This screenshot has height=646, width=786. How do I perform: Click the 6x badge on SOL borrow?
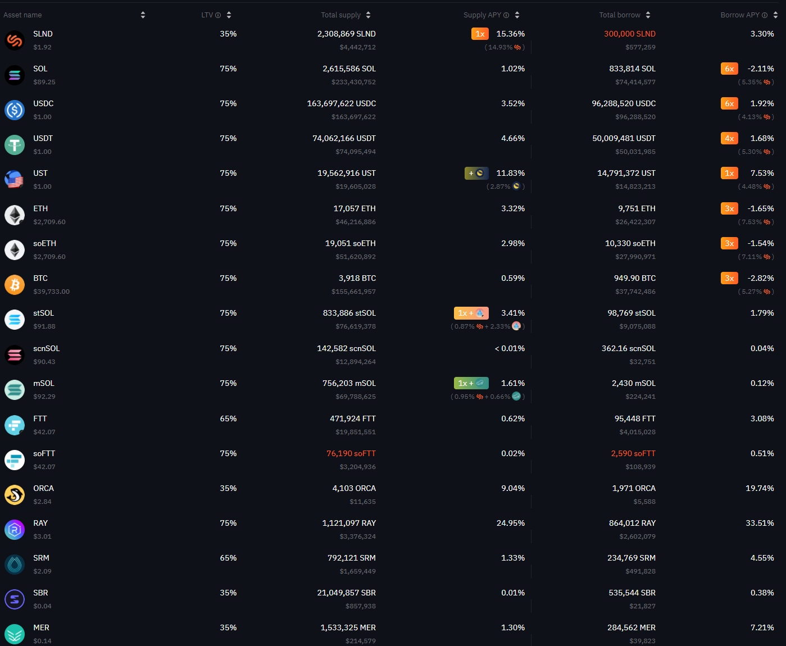[729, 69]
